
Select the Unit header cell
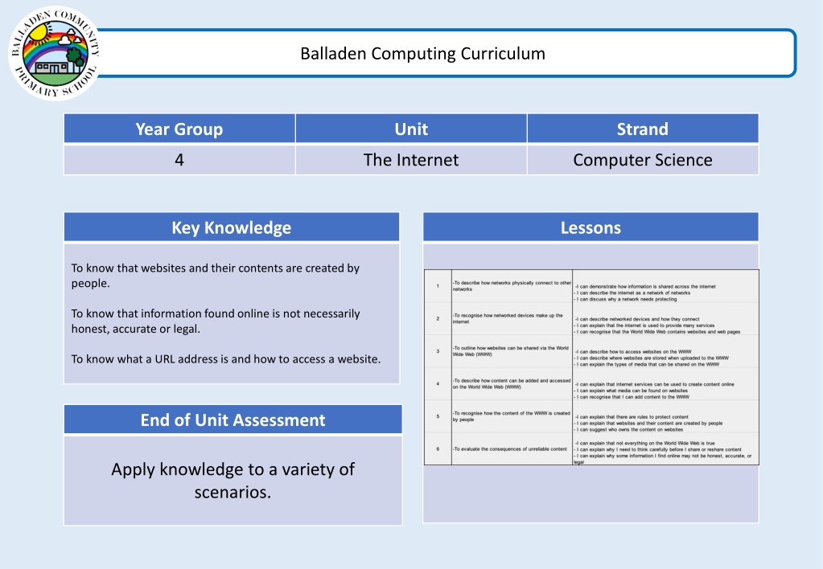411,129
